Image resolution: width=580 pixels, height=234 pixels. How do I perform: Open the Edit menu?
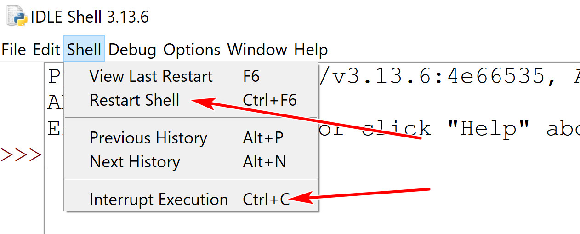tap(46, 49)
